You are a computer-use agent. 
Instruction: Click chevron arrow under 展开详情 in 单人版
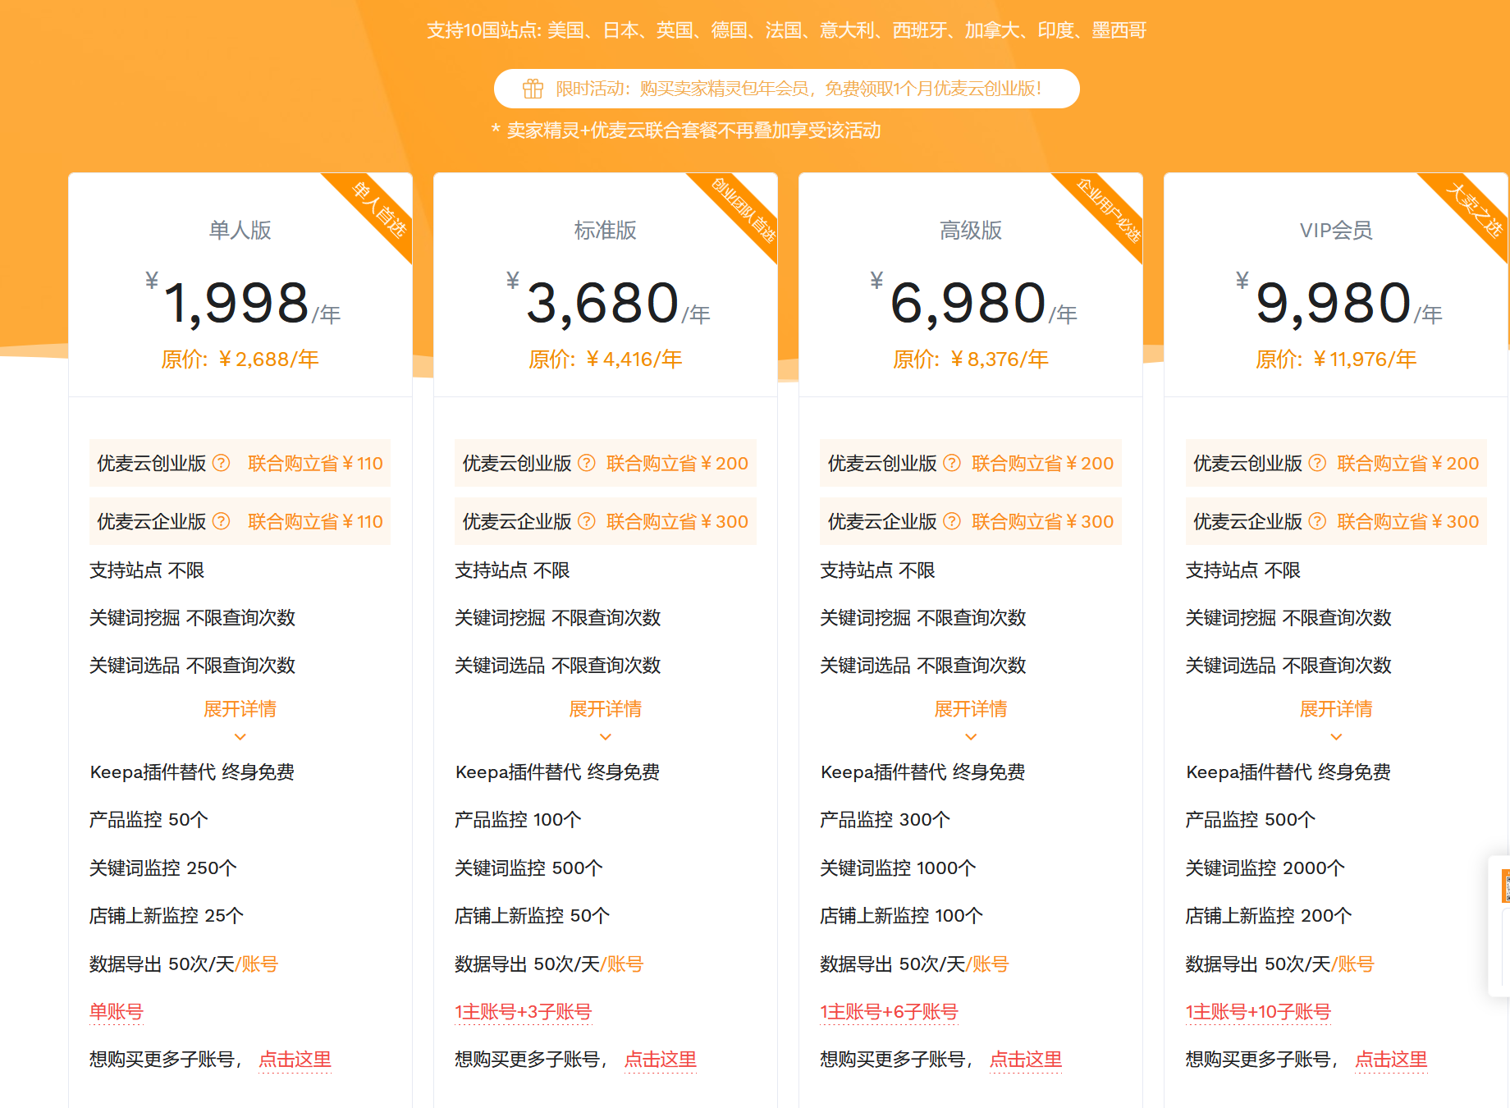(x=240, y=737)
